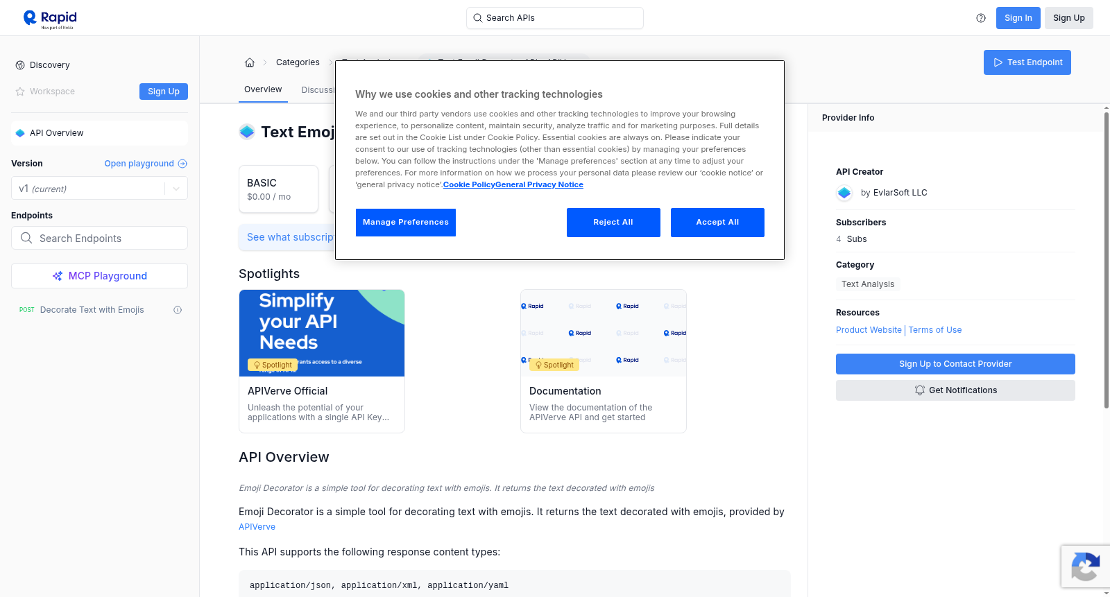Screen dimensions: 1110x597
Task: Click the Discovery compass icon
Action: click(x=20, y=65)
